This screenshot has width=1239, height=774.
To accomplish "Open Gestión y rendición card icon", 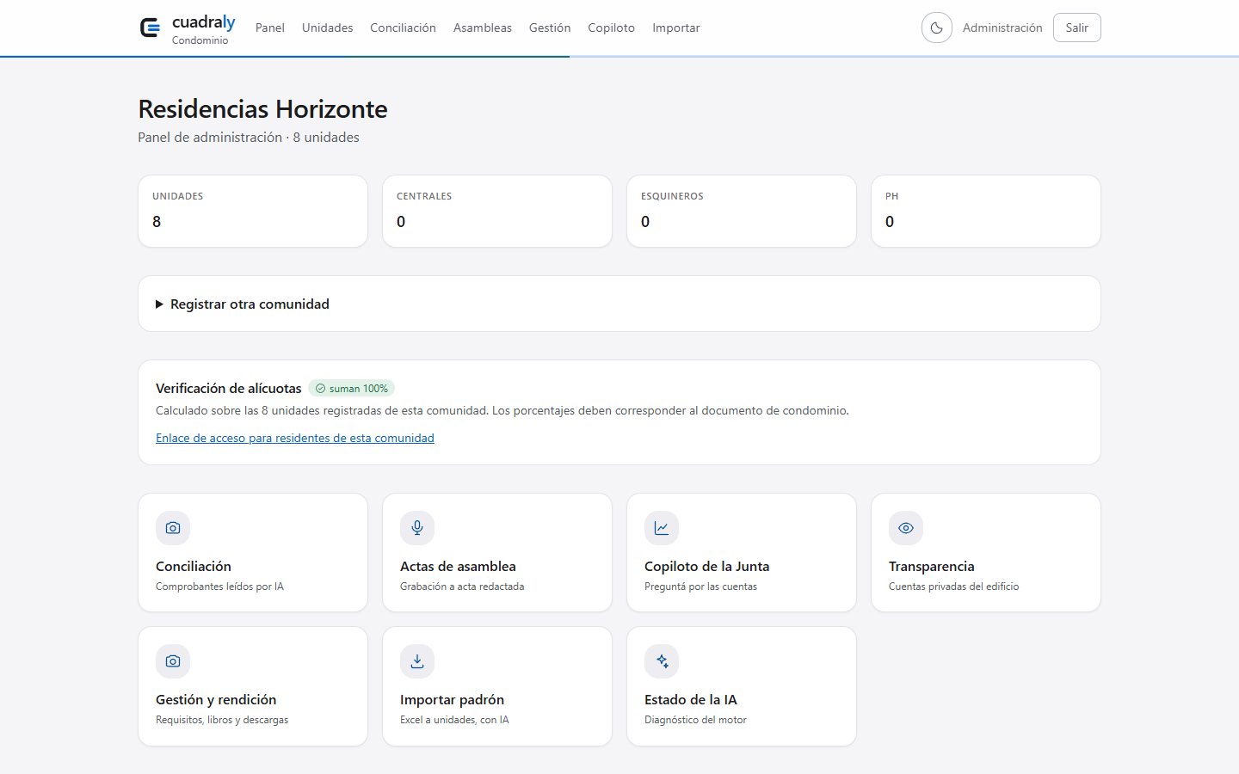I will click(173, 661).
